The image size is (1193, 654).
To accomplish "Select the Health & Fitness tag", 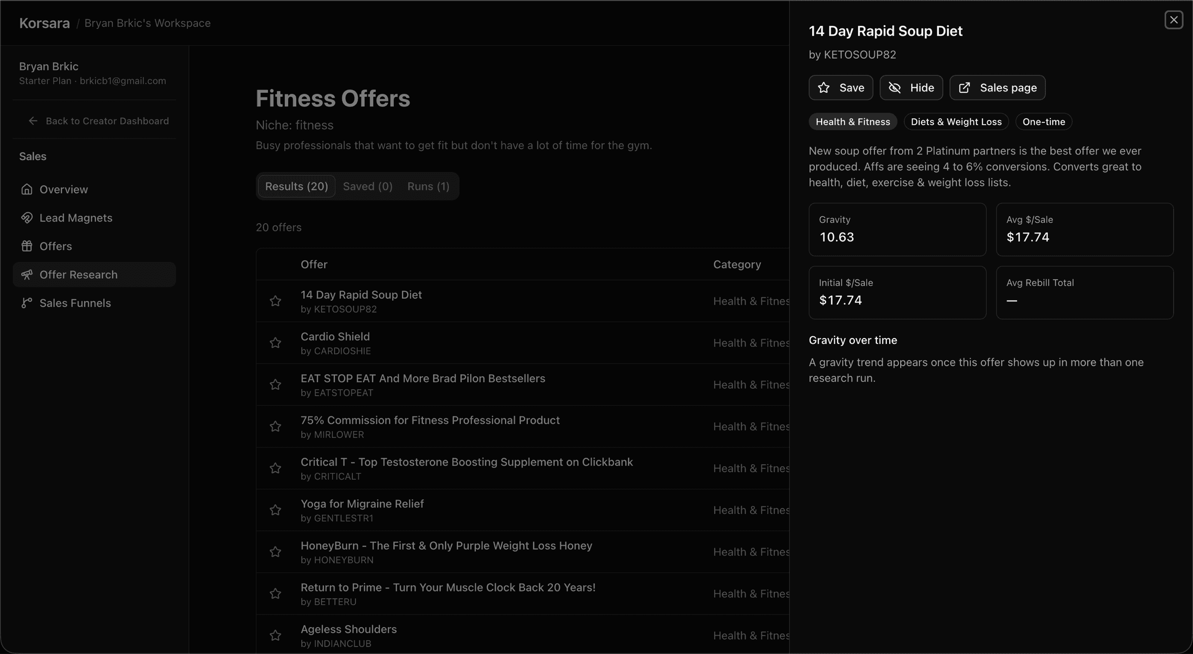I will [852, 122].
